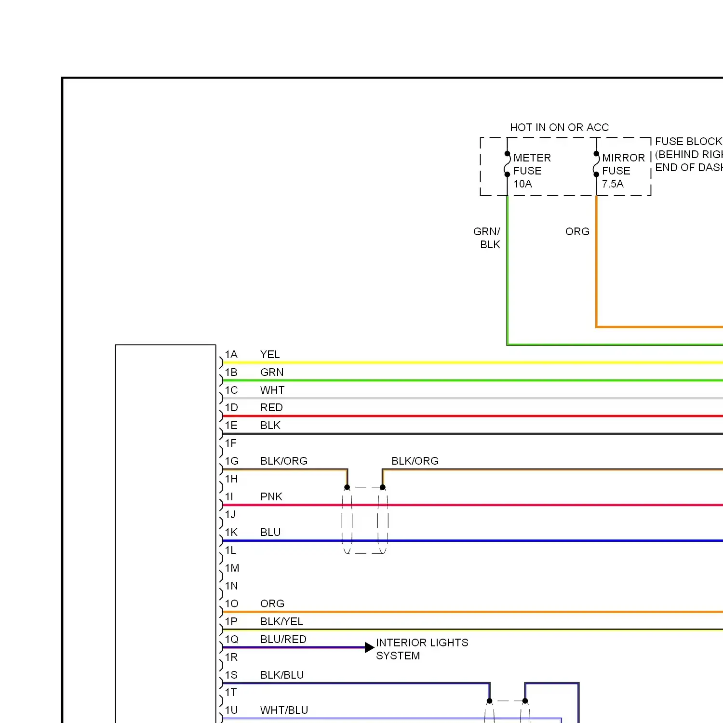Click the INTERIOR LIGHTS SYSTEM reference
723x723 pixels.
click(422, 649)
